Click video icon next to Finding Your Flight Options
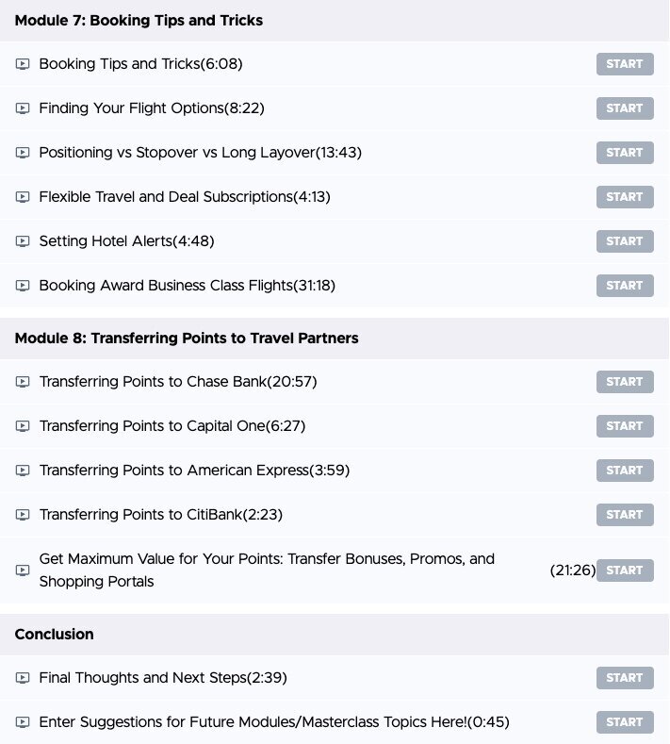This screenshot has height=744, width=670. tap(23, 108)
